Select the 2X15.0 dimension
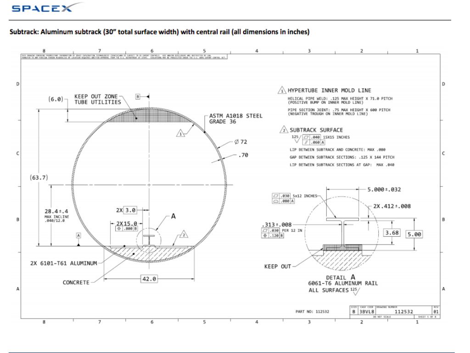 127,224
